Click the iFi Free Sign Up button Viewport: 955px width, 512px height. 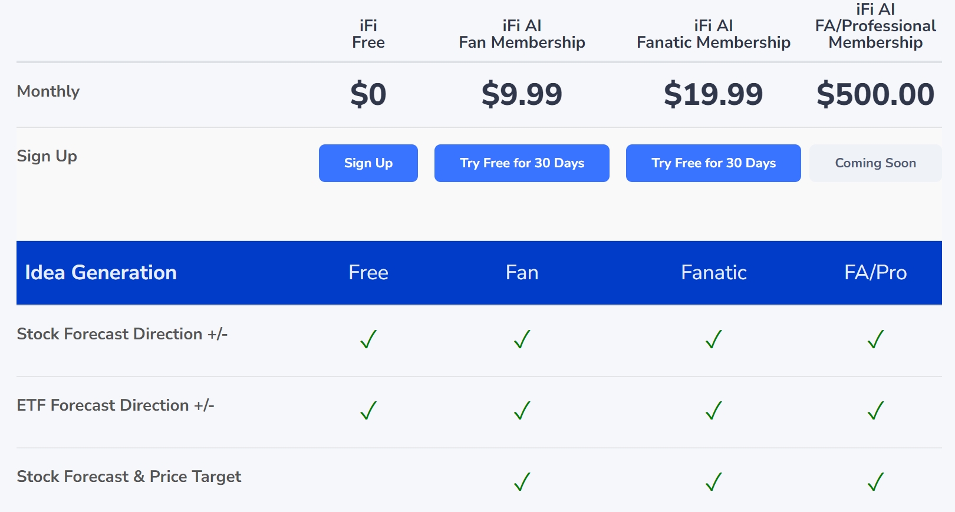click(368, 163)
